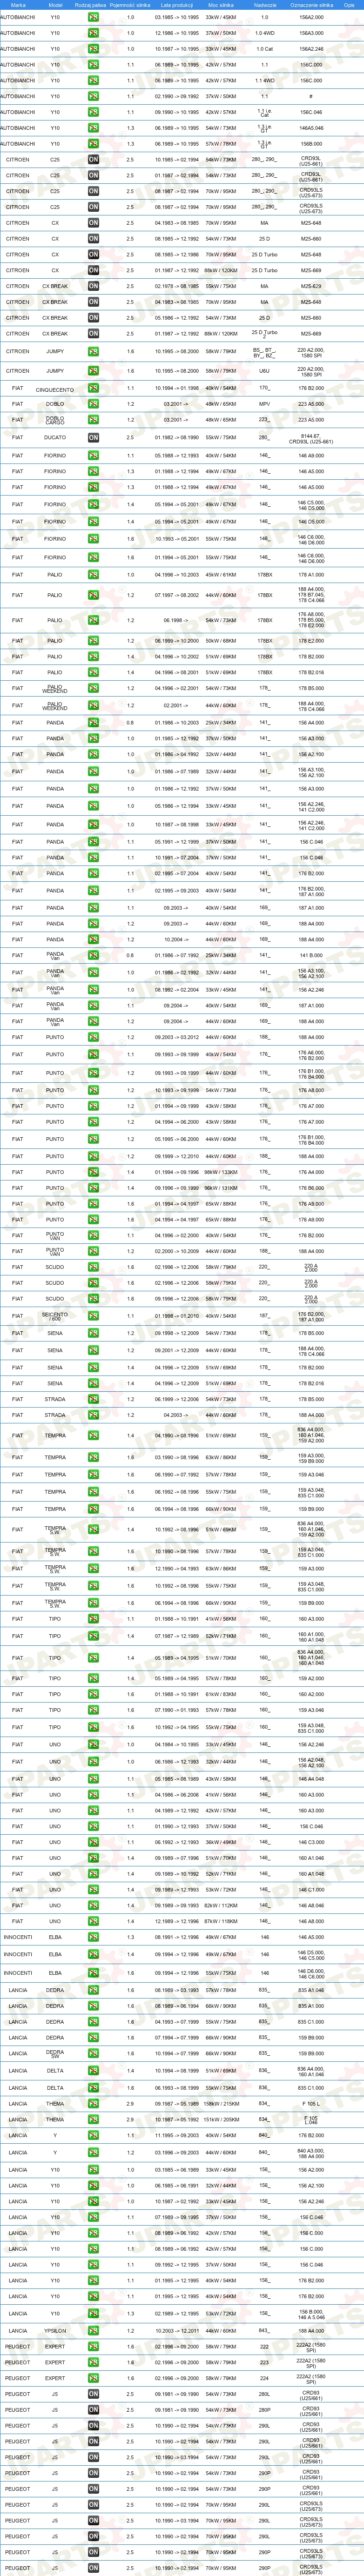
Task: Click the 'Model' column header
Action: [x=56, y=5]
